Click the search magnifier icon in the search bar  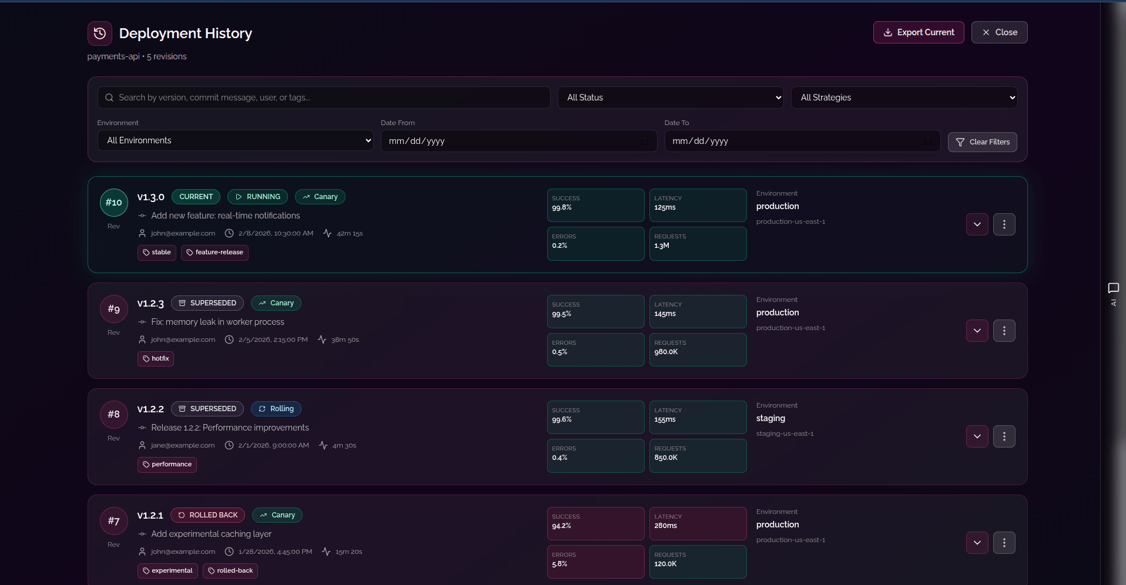[109, 97]
